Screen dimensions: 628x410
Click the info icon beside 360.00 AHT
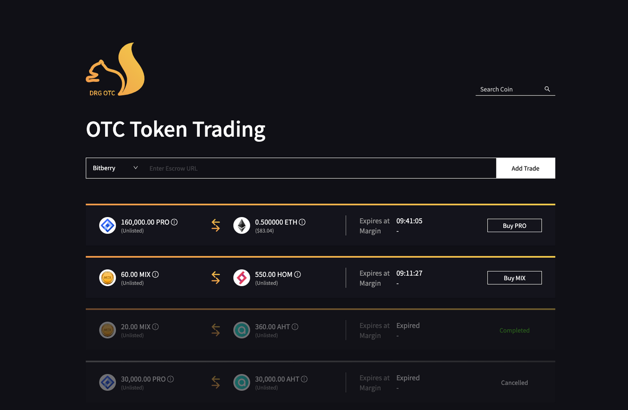295,327
